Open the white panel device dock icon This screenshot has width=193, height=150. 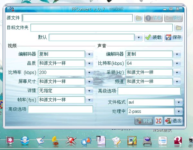click(x=163, y=141)
